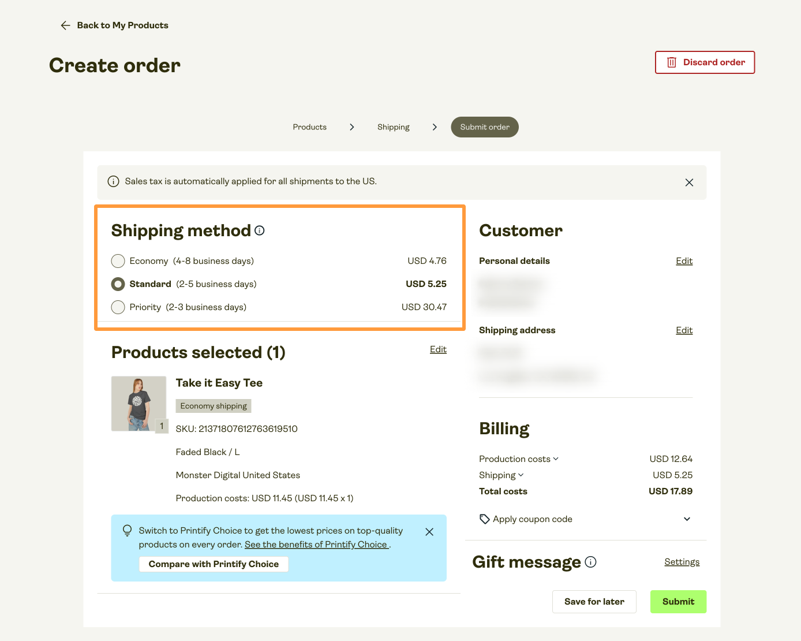The height and width of the screenshot is (641, 801).
Task: Click the green Submit button
Action: 678,602
